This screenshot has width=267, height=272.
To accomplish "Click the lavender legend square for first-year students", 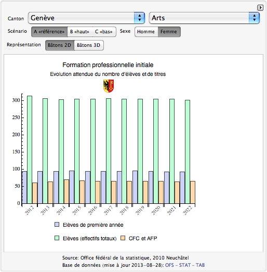I will [x=57, y=225].
